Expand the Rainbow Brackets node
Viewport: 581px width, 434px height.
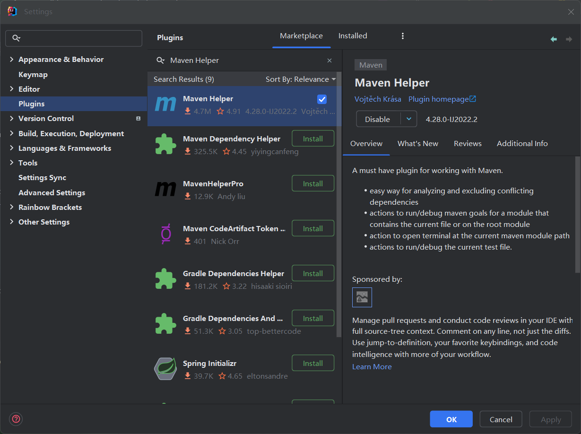tap(11, 208)
